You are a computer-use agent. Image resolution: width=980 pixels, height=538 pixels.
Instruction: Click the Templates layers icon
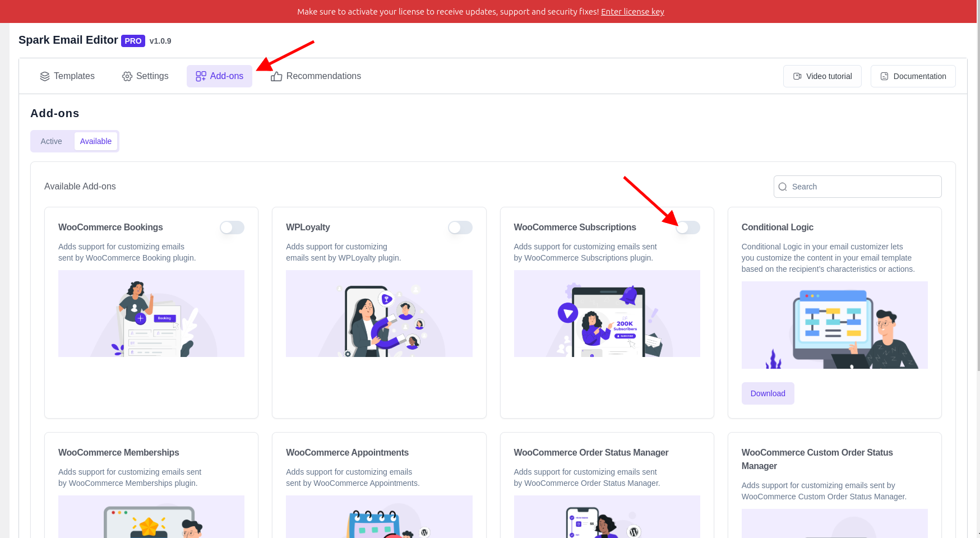[45, 76]
